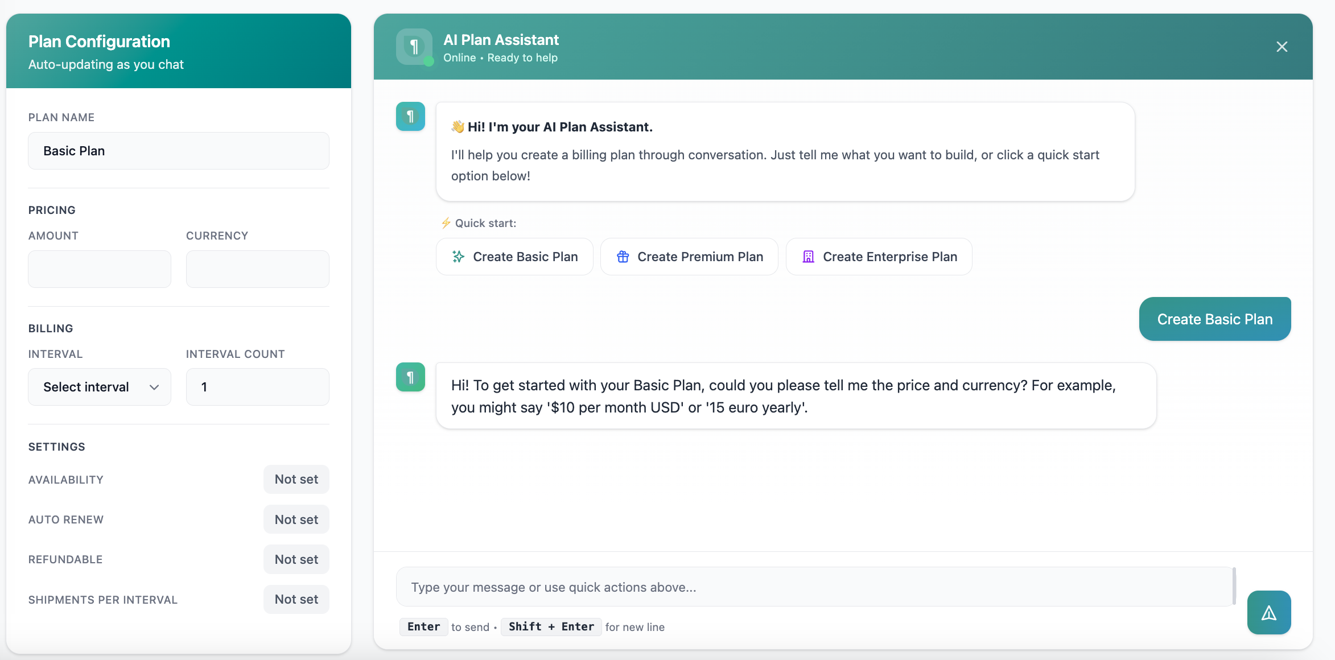The width and height of the screenshot is (1335, 660).
Task: Click the Create Premium Plan quick start
Action: click(689, 257)
